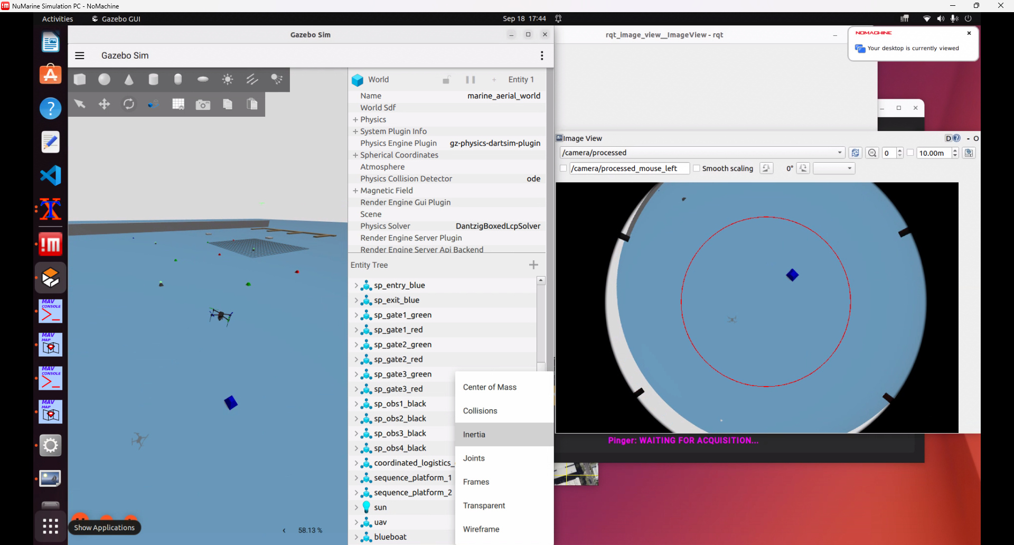Enable the Smooth scaling checkbox
Viewport: 1014px width, 545px height.
coord(697,168)
